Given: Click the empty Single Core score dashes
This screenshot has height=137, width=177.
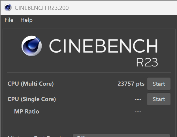Looking at the screenshot, I should point(138,99).
